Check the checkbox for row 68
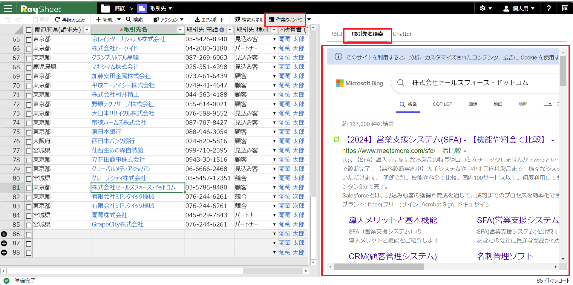Screen dimensions: 573x285 tap(29, 67)
